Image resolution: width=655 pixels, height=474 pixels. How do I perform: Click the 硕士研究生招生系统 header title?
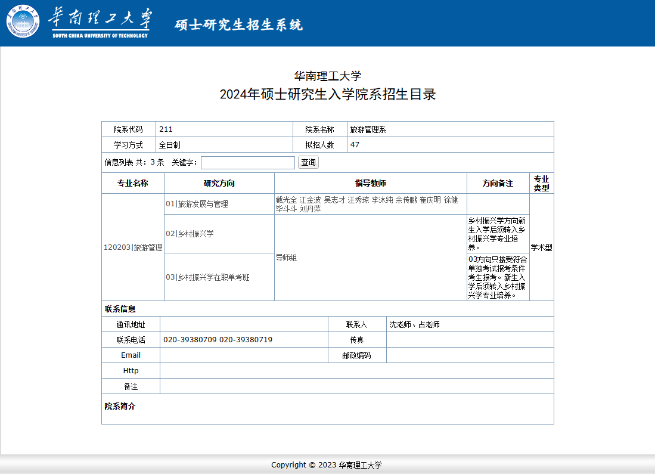pos(238,24)
